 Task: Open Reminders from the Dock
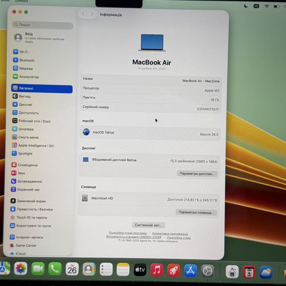click(106, 269)
